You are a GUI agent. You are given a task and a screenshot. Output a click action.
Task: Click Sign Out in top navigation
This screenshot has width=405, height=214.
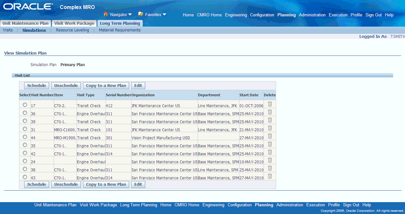[373, 15]
